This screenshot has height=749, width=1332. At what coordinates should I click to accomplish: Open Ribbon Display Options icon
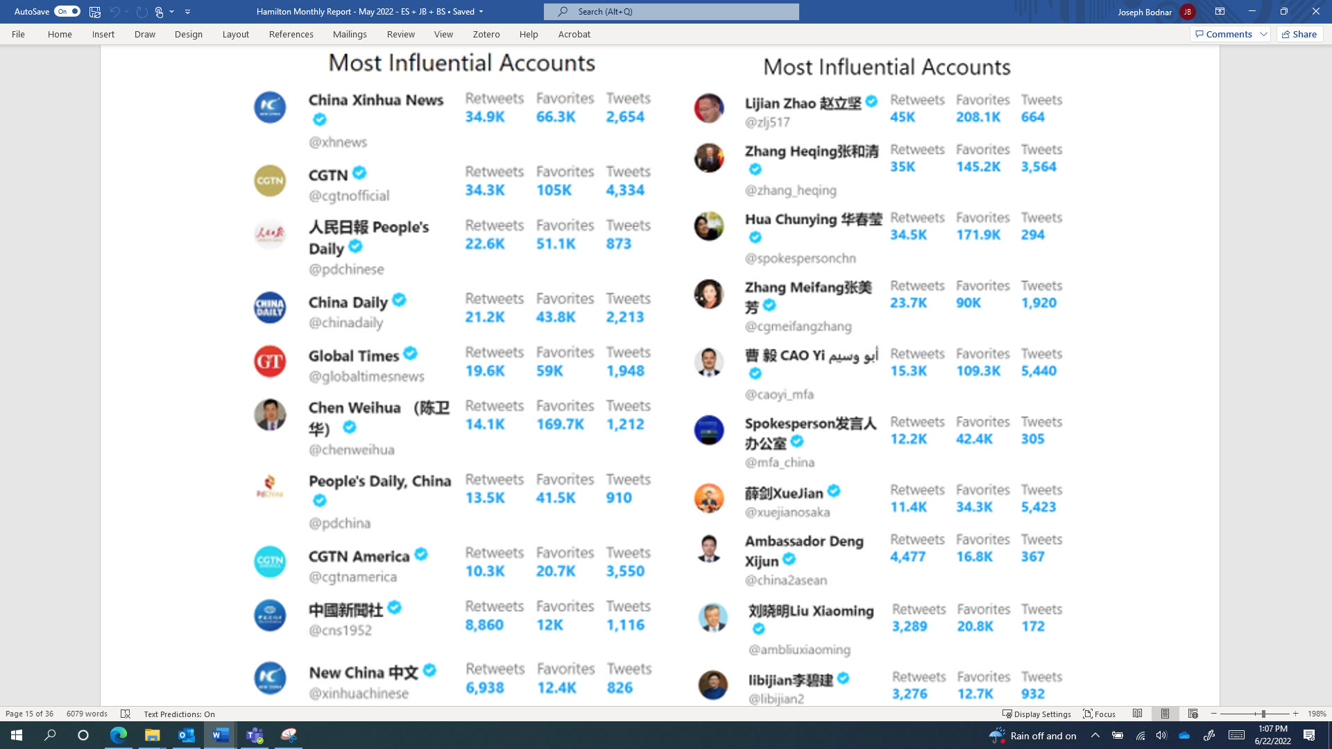coord(1220,11)
